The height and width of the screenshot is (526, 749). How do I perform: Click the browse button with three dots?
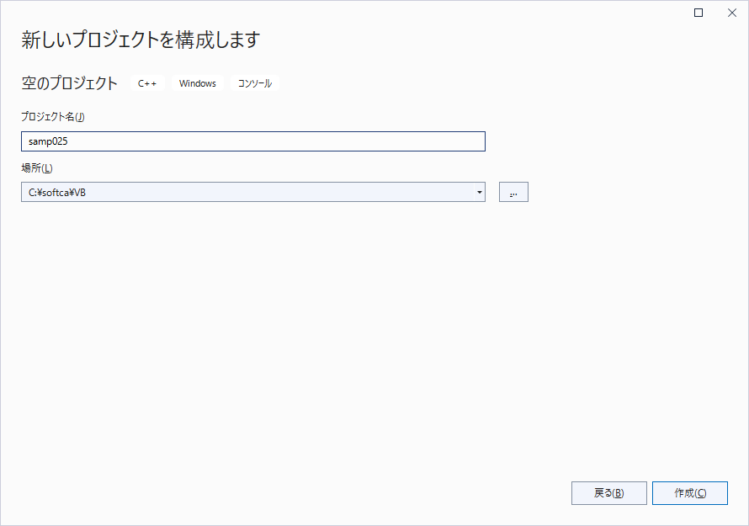513,192
